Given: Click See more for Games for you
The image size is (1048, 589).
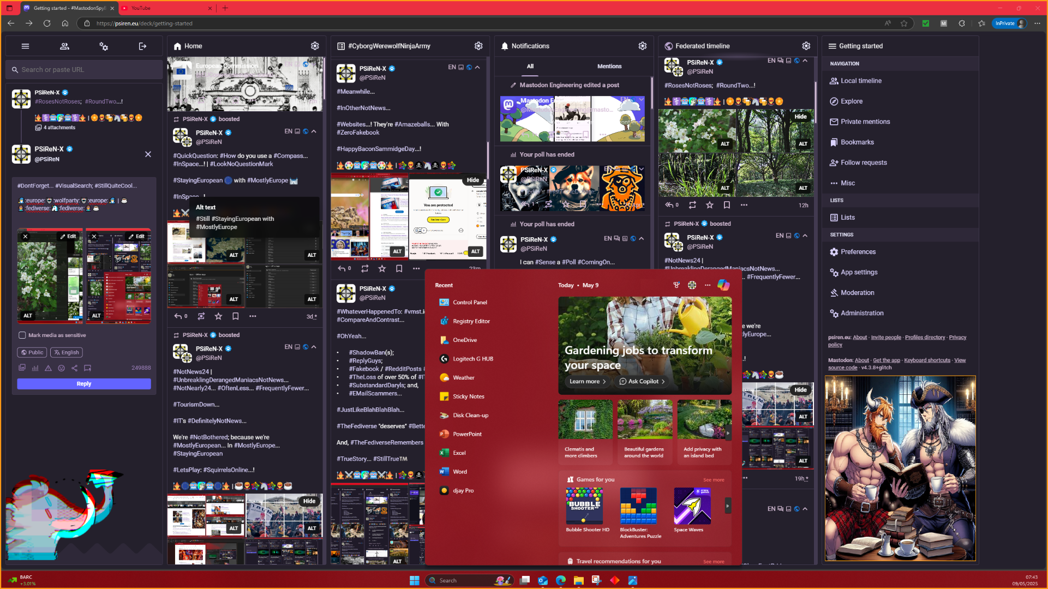Looking at the screenshot, I should point(714,480).
